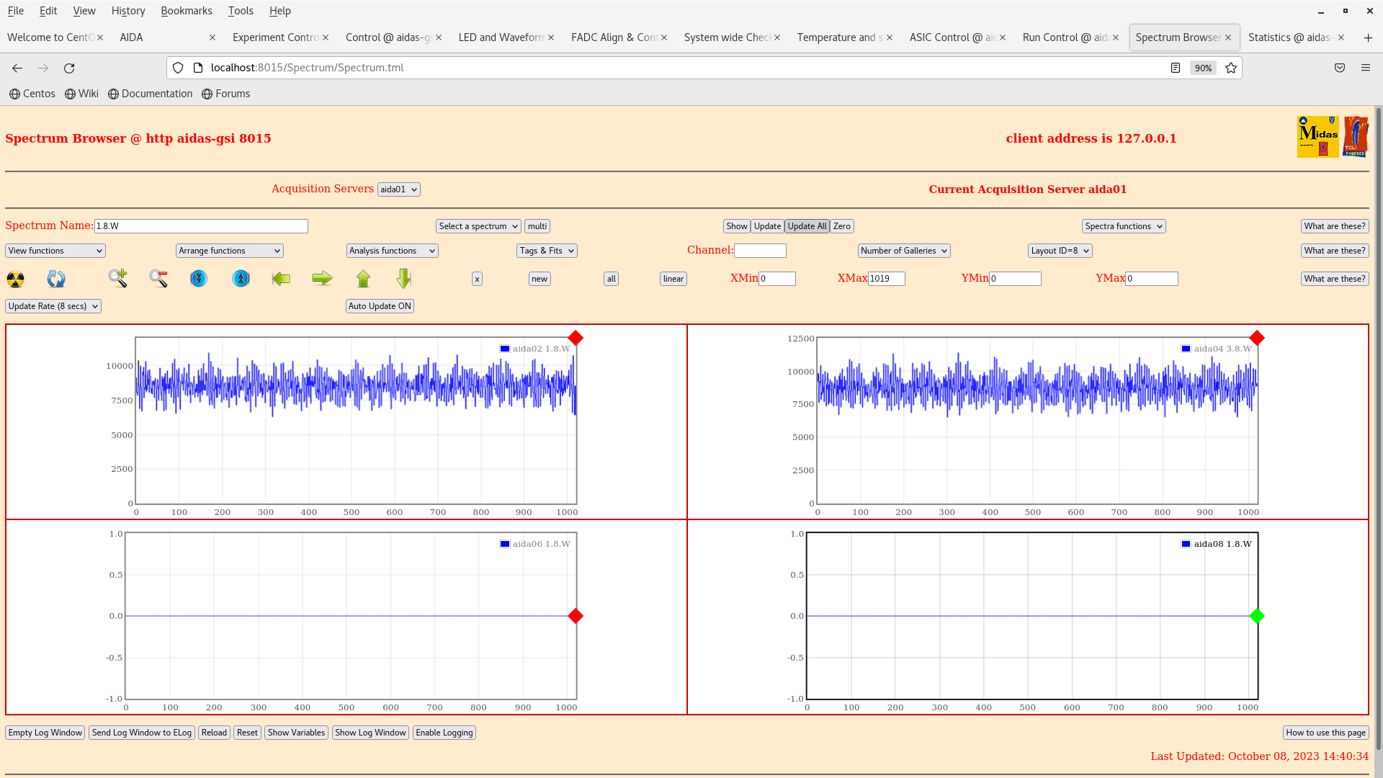This screenshot has width=1383, height=778.
Task: Toggle the Auto Update ON button
Action: click(380, 306)
